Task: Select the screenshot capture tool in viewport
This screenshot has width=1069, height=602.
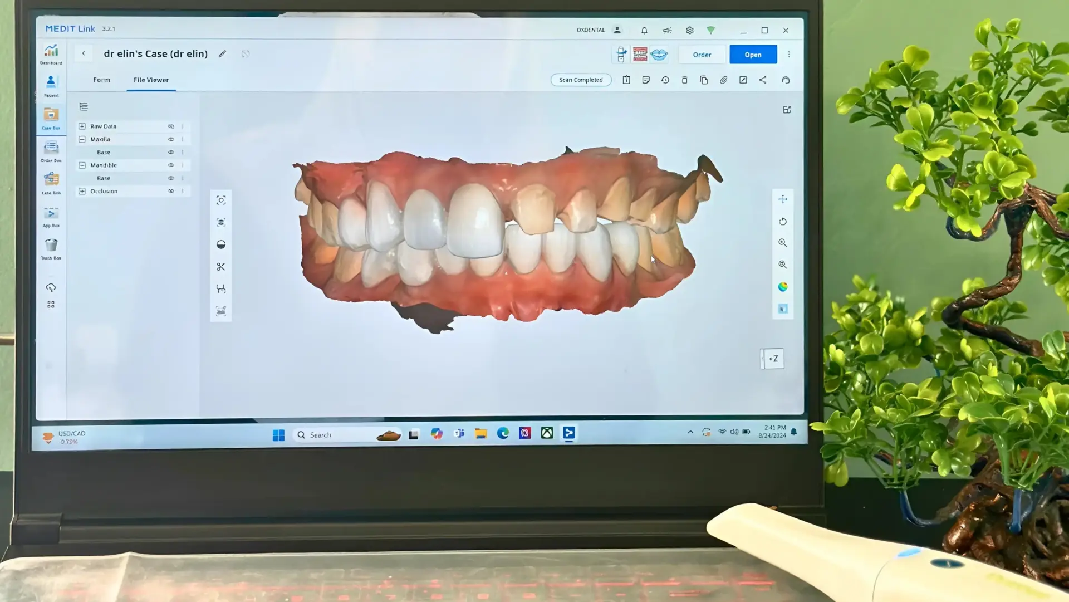Action: click(x=221, y=199)
